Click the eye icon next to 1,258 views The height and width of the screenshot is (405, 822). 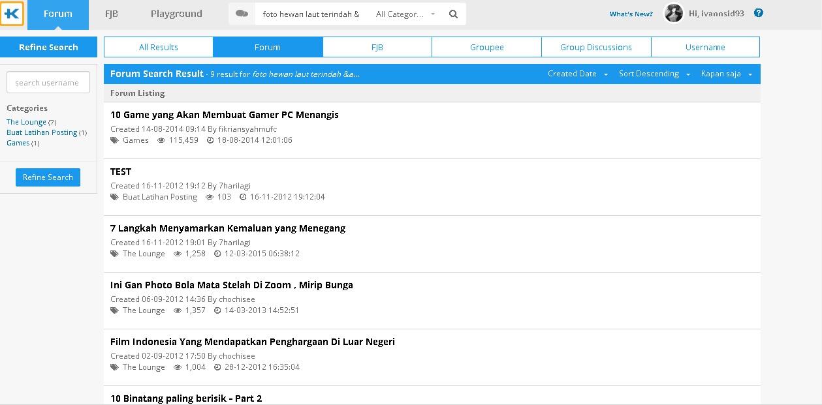tap(178, 254)
